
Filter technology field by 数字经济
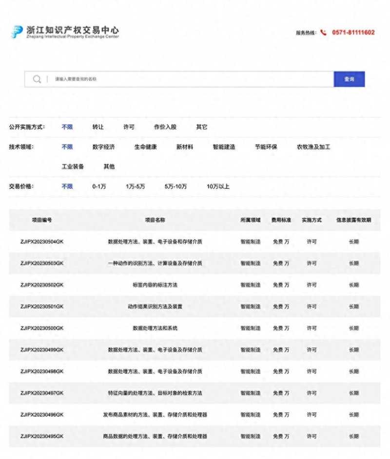(103, 147)
